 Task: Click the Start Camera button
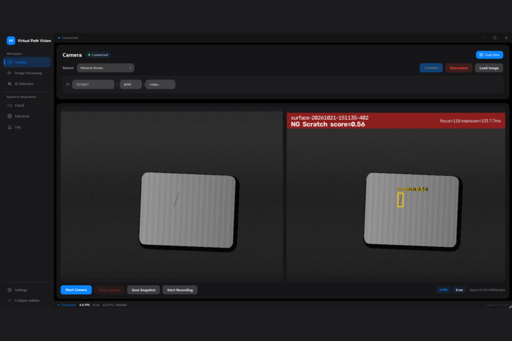pos(76,290)
